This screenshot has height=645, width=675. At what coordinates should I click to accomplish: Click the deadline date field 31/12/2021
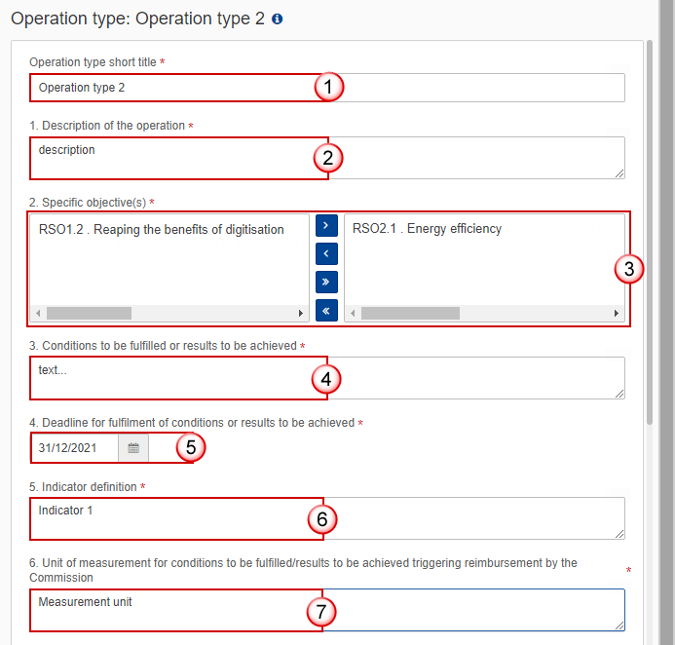[x=75, y=448]
